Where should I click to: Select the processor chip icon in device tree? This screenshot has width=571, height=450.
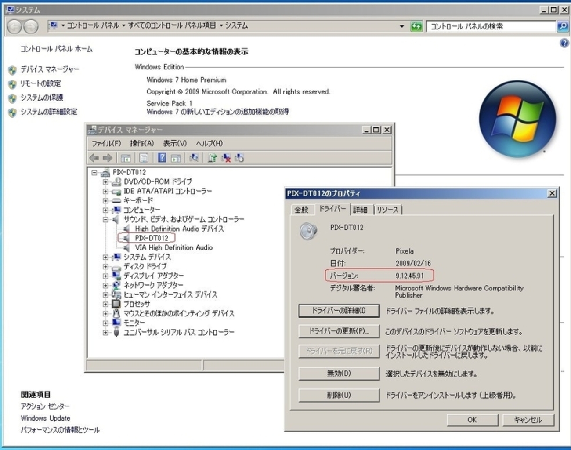click(116, 304)
